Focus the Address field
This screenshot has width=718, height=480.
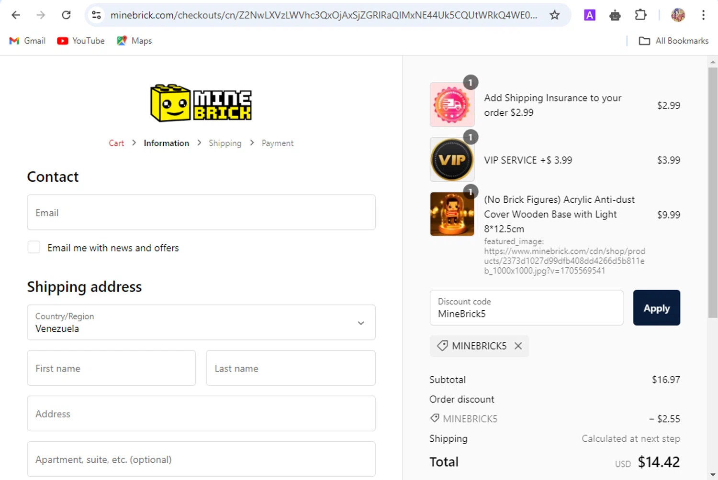[x=201, y=414]
